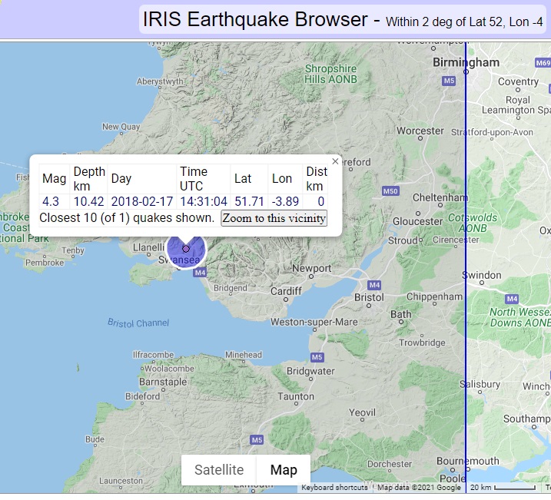
Task: Click the Bristol Channel label
Action: click(138, 323)
